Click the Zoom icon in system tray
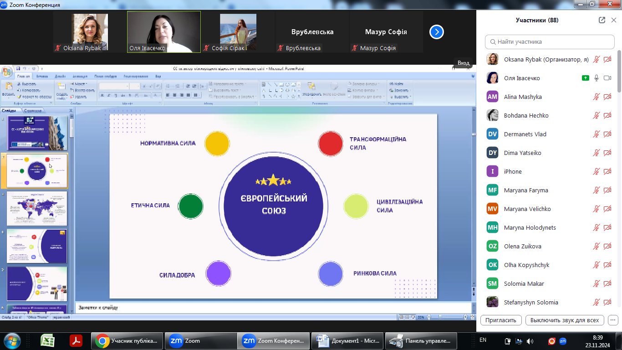This screenshot has height=350, width=622. [563, 340]
